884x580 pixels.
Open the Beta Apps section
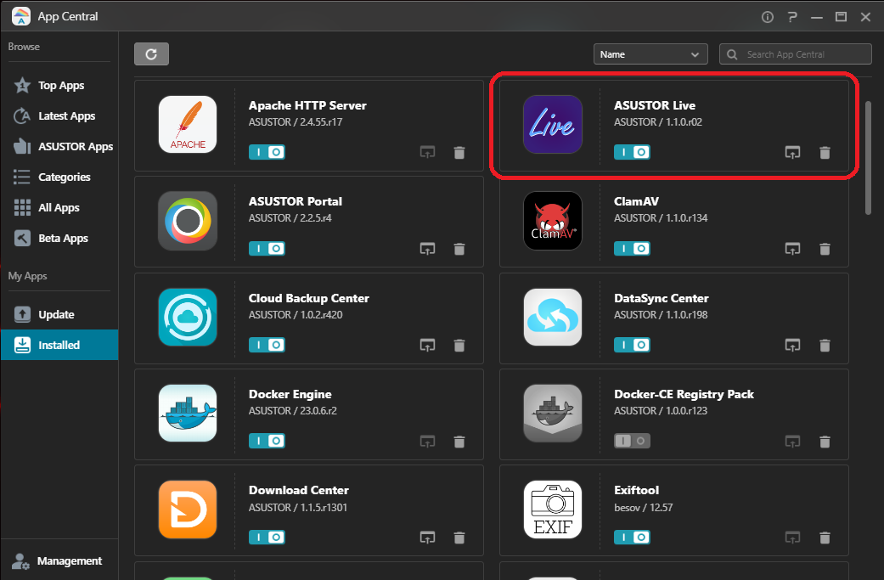tap(59, 238)
